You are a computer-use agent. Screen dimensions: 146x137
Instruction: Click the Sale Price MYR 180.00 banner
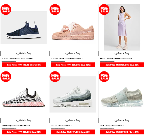click(x=24, y=65)
